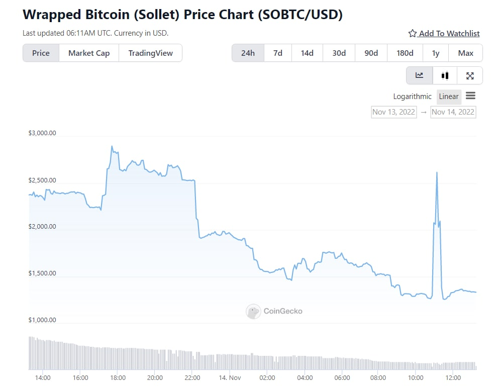Switch to the TradingView tab

(150, 53)
